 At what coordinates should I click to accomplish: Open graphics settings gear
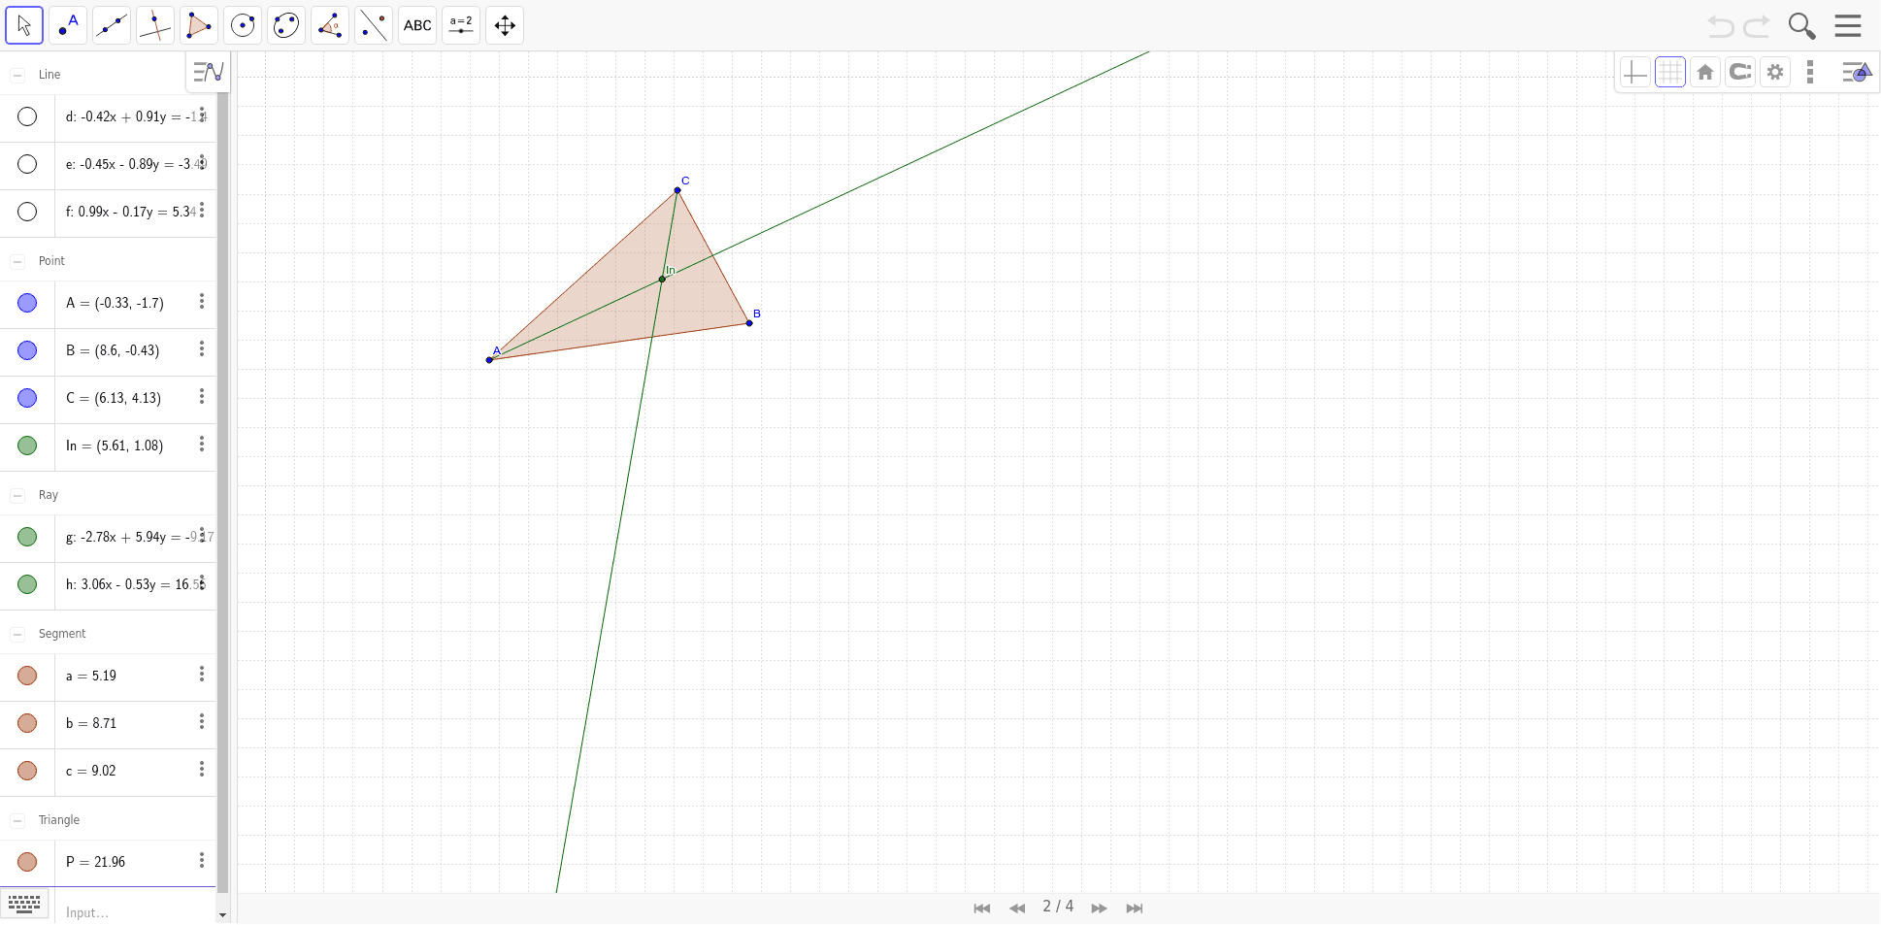click(x=1775, y=73)
